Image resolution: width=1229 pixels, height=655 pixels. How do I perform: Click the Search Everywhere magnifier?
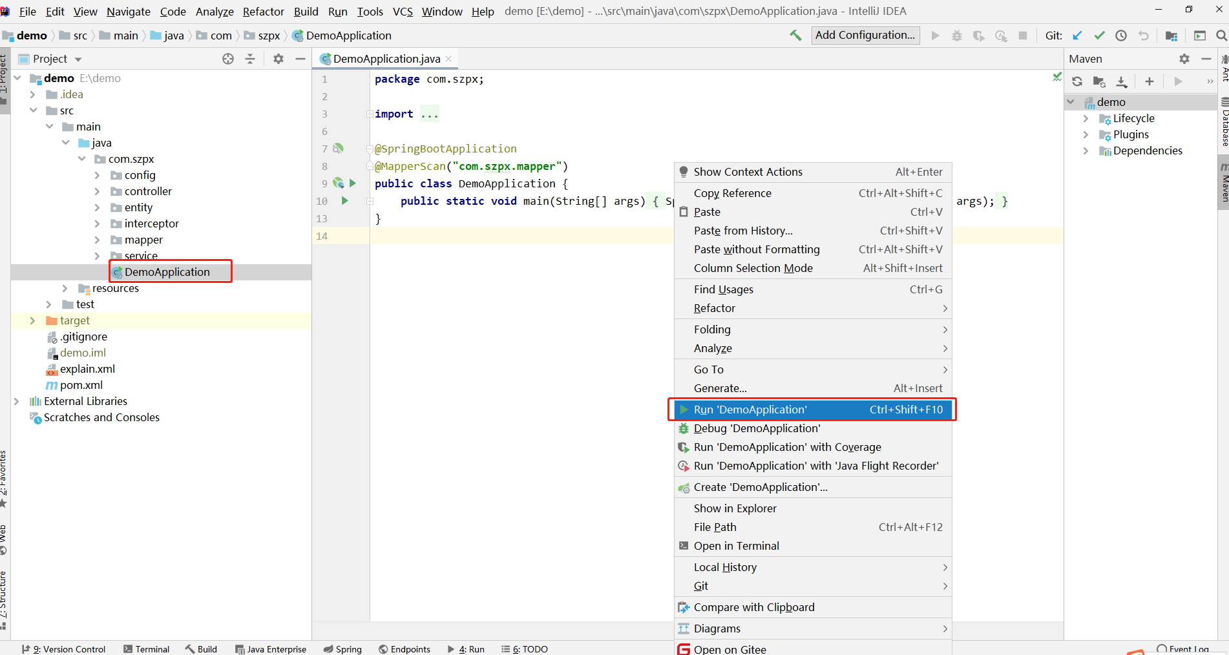1221,36
